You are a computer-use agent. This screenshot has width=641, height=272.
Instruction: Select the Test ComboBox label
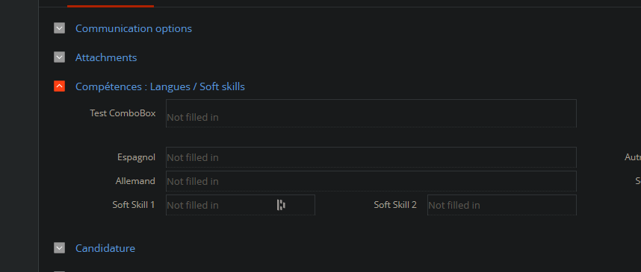pos(123,113)
